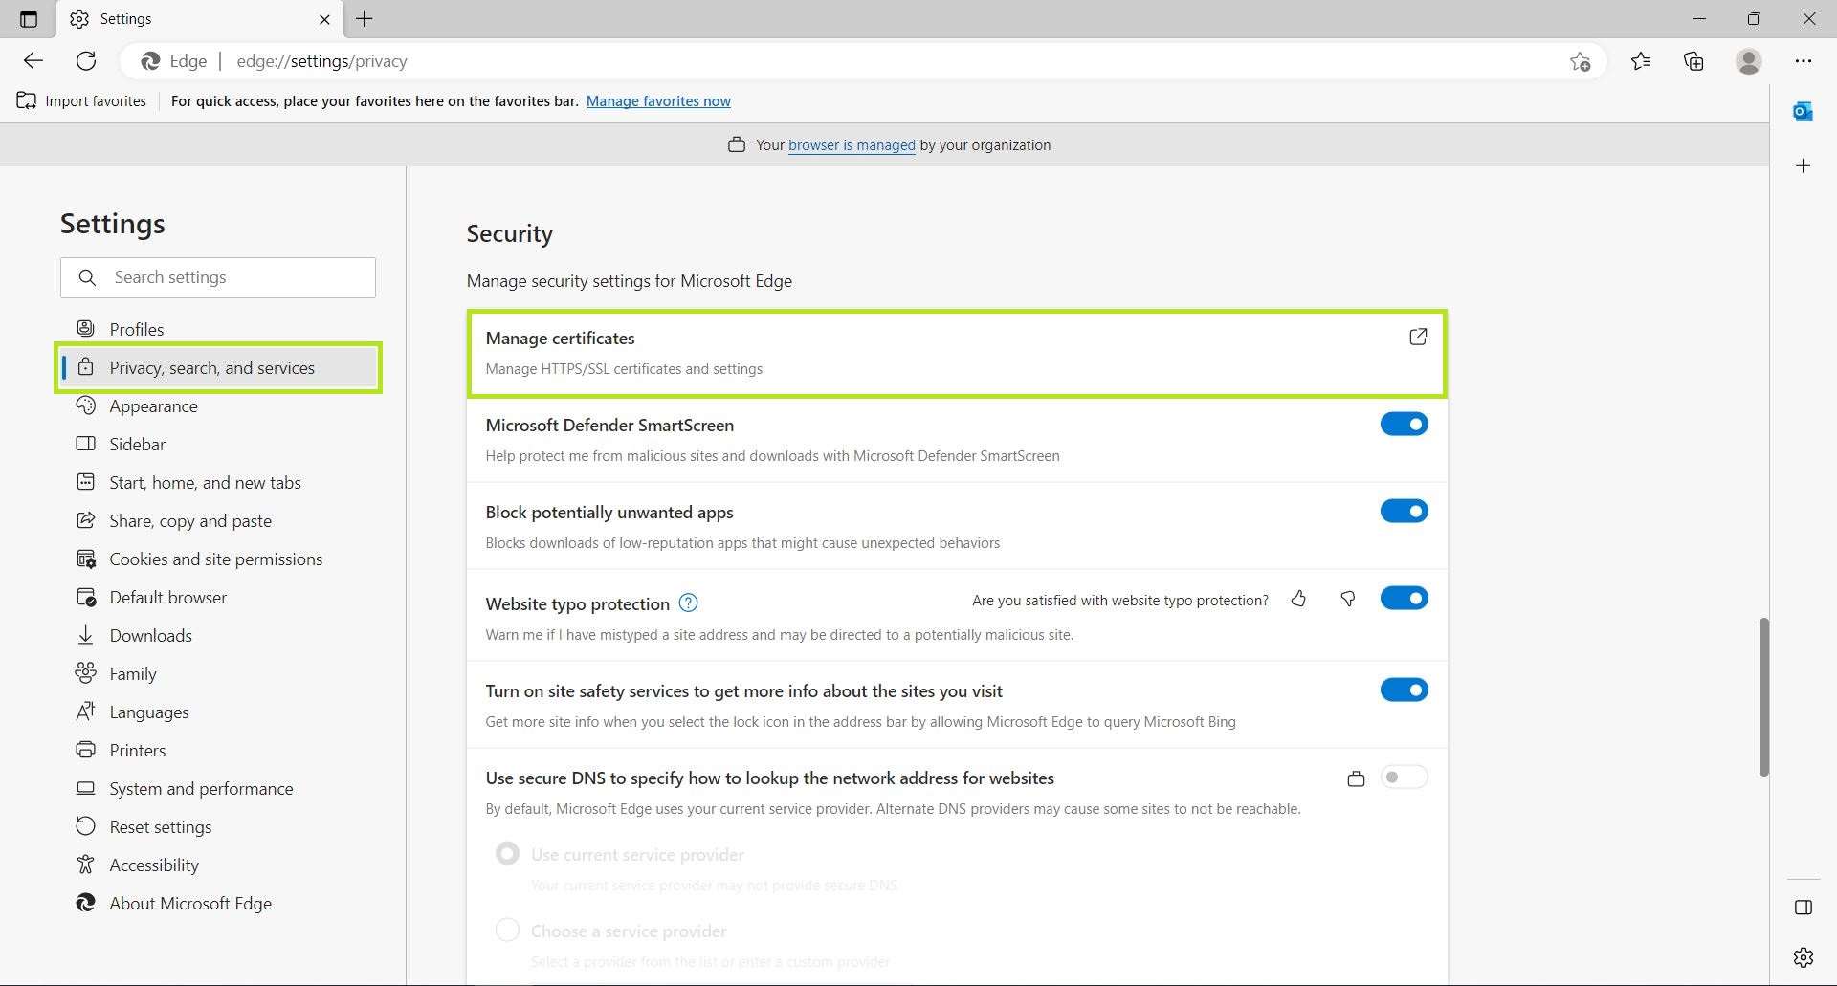The width and height of the screenshot is (1837, 986).
Task: Select Use current service provider radio
Action: coord(507,853)
